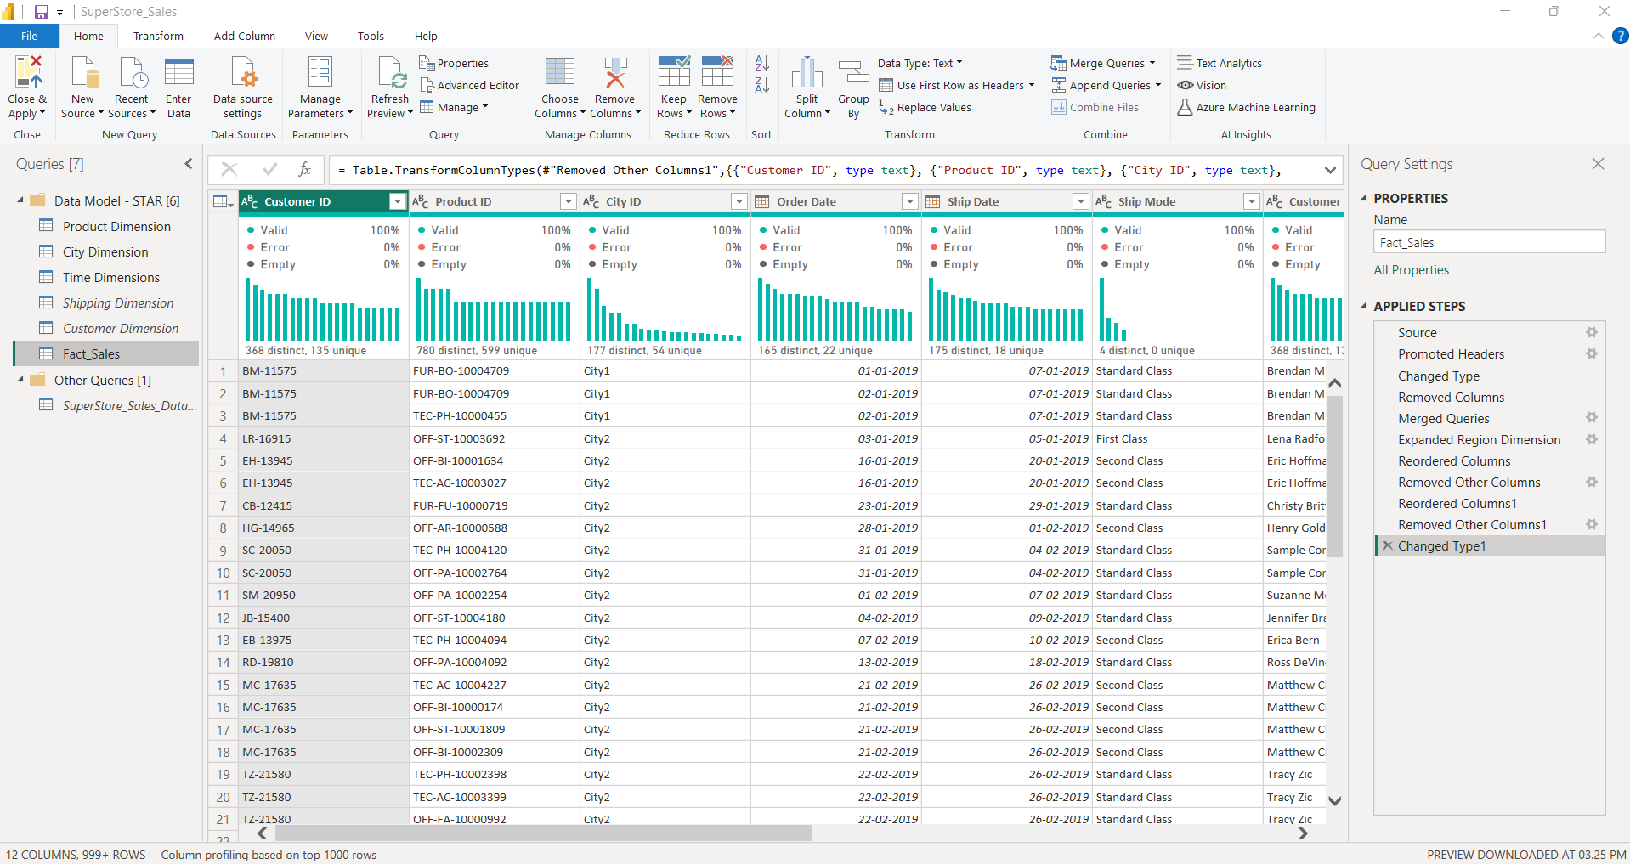
Task: Click the Remove Rows icon
Action: click(x=717, y=72)
